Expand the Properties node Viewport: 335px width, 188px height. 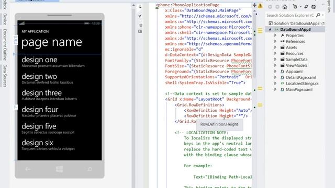click(275, 36)
